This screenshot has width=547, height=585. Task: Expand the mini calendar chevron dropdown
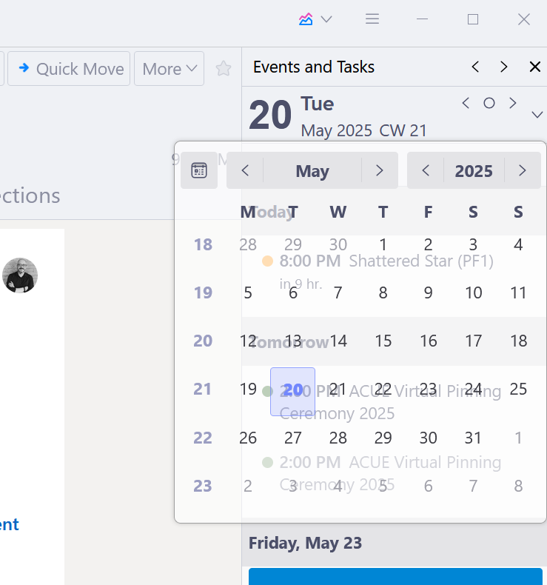tap(537, 115)
